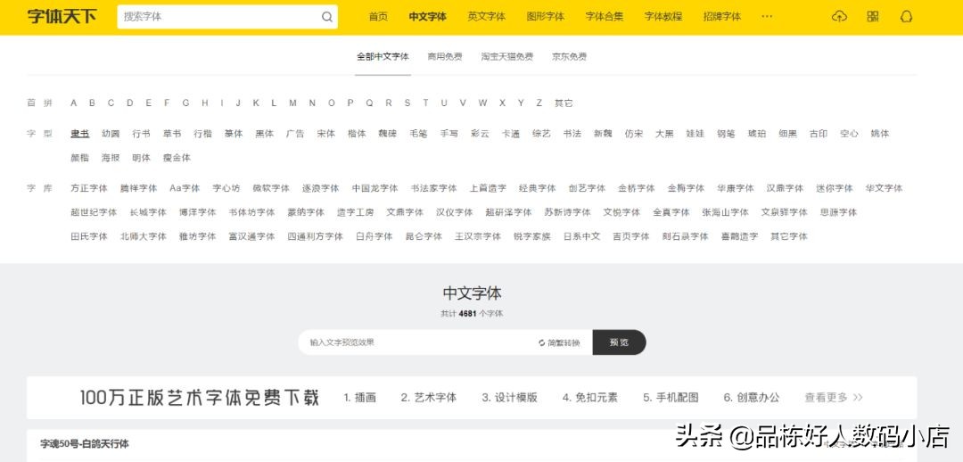
Task: Click the search magnifier icon
Action: (x=327, y=17)
